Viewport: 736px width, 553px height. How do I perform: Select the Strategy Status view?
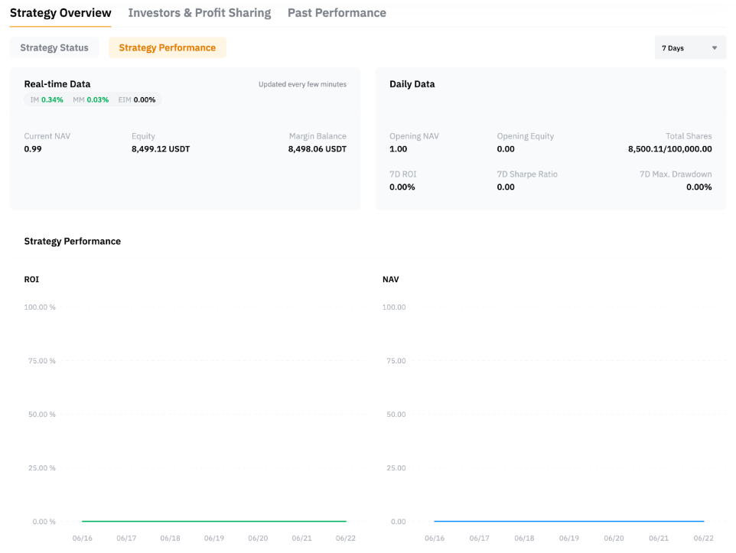tap(54, 47)
